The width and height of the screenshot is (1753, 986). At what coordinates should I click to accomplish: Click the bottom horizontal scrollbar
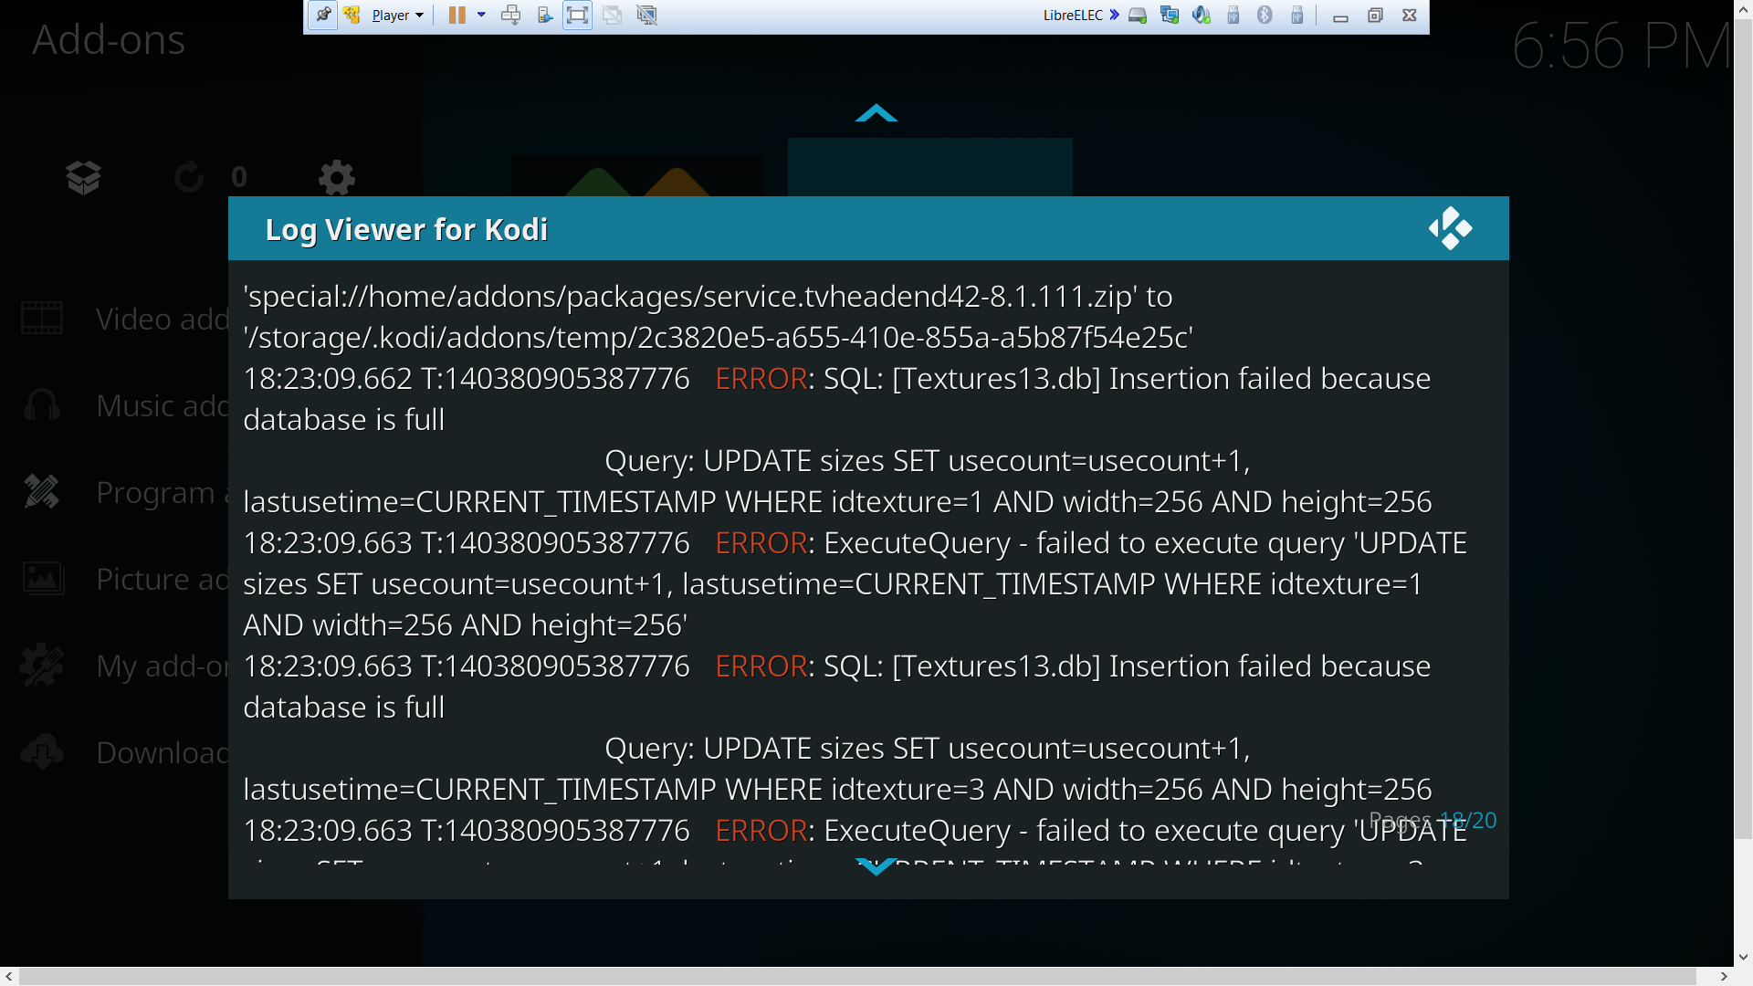(x=856, y=976)
